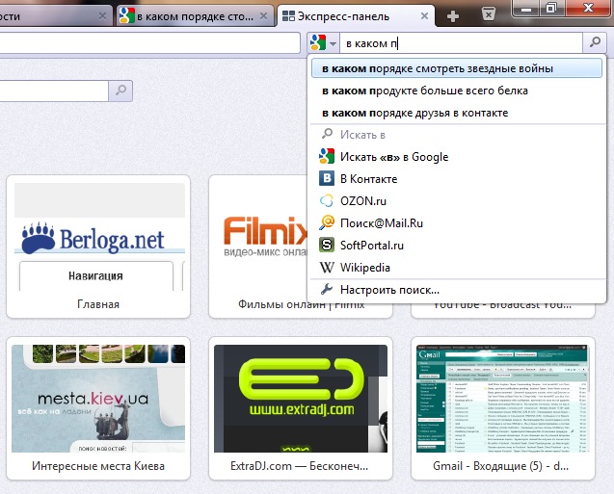The image size is (614, 494).
Task: Close the 'в каком порядке сто...' tab
Action: pos(263,16)
